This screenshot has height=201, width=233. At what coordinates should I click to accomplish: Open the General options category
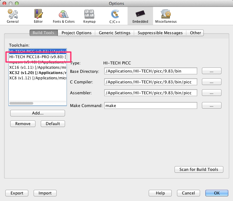(x=12, y=16)
